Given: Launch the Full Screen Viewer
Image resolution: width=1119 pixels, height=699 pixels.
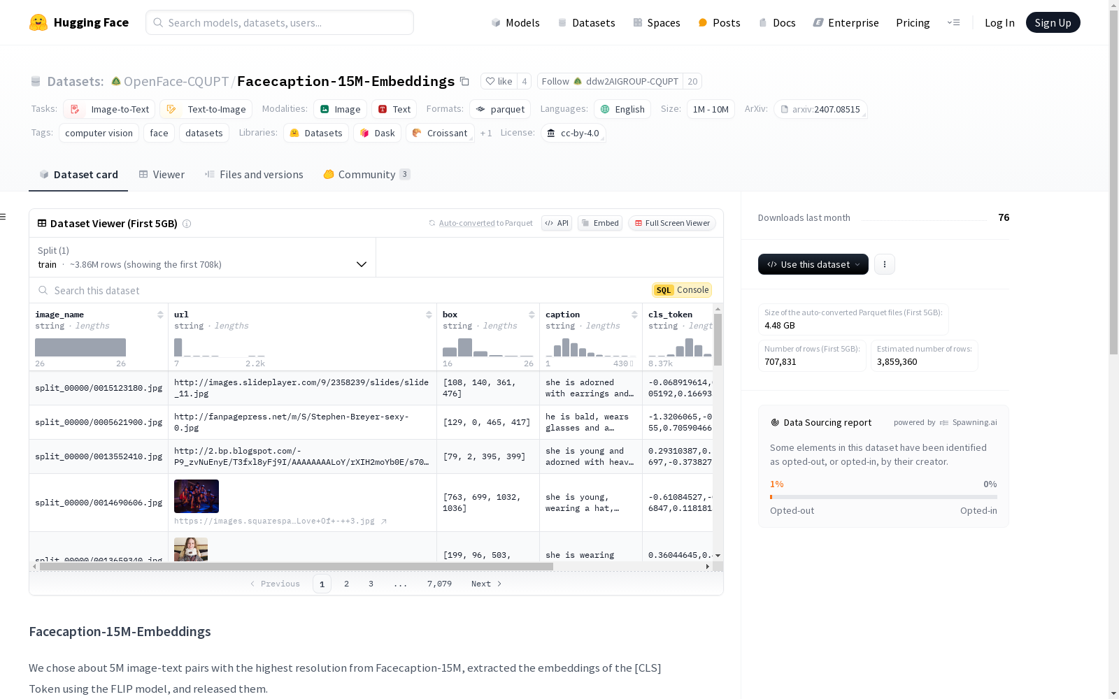Looking at the screenshot, I should tap(672, 223).
